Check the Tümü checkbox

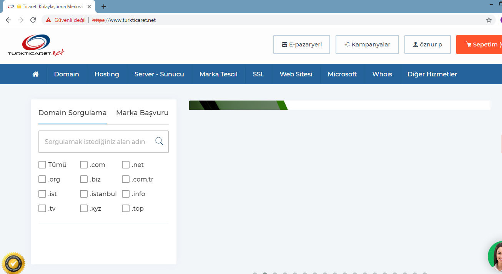[42, 165]
